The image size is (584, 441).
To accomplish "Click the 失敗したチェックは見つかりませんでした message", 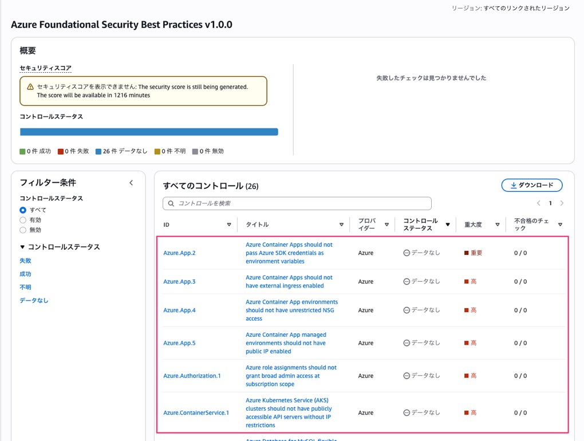I will coord(431,78).
